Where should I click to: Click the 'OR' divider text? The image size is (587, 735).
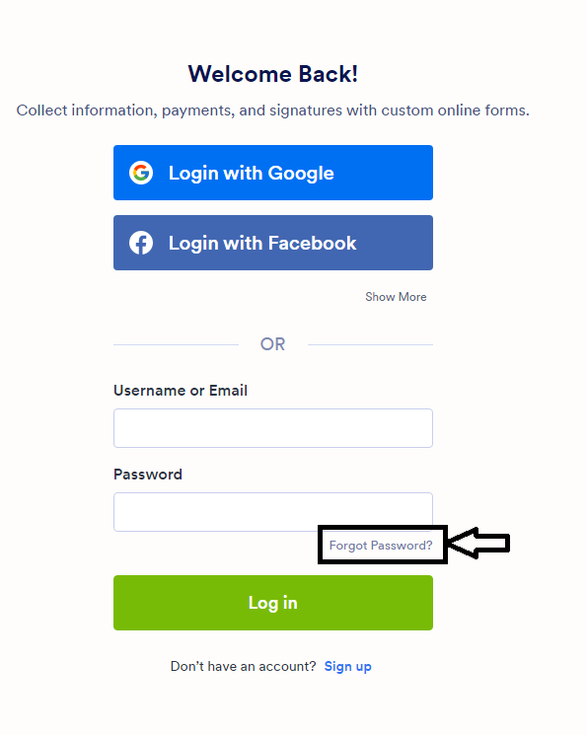273,344
